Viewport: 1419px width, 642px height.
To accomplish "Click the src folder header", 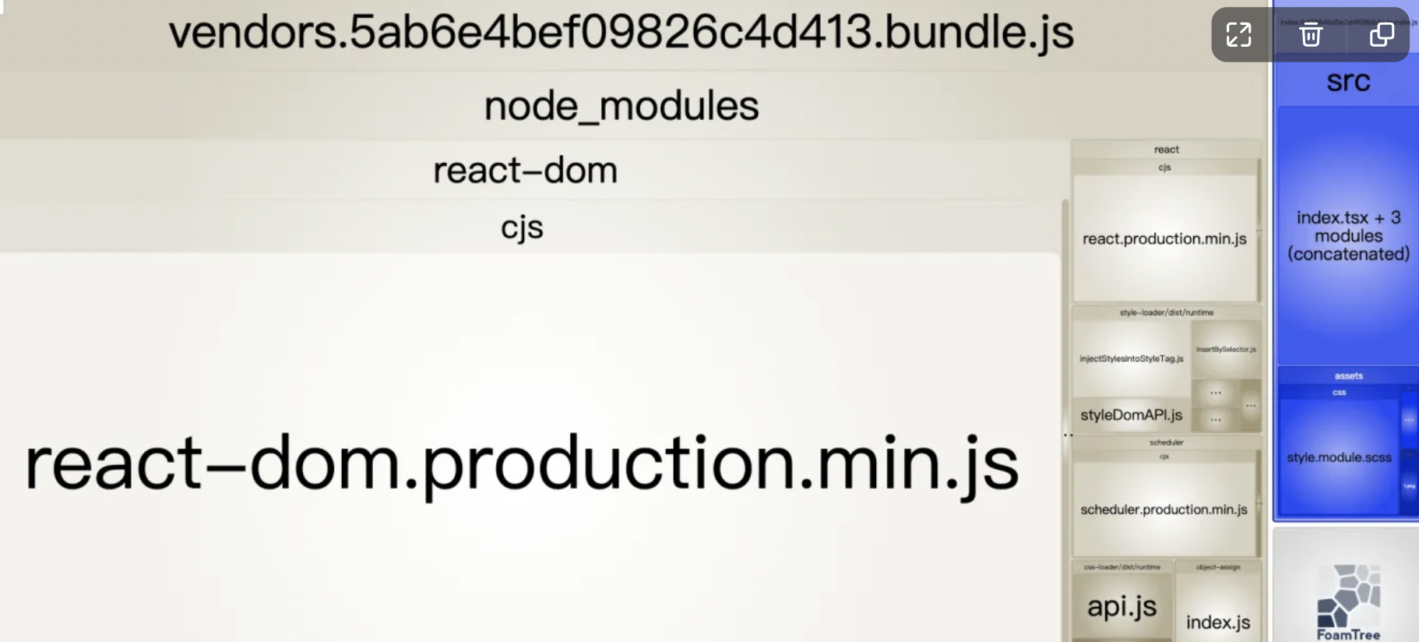I will pyautogui.click(x=1348, y=81).
